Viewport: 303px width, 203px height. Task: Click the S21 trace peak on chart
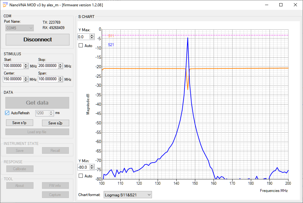coord(188,38)
